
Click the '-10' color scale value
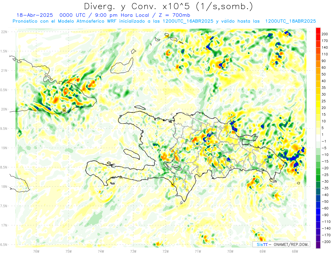[325, 155]
